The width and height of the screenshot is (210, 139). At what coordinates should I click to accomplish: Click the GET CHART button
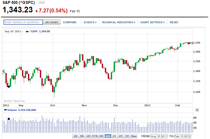(x=52, y=22)
